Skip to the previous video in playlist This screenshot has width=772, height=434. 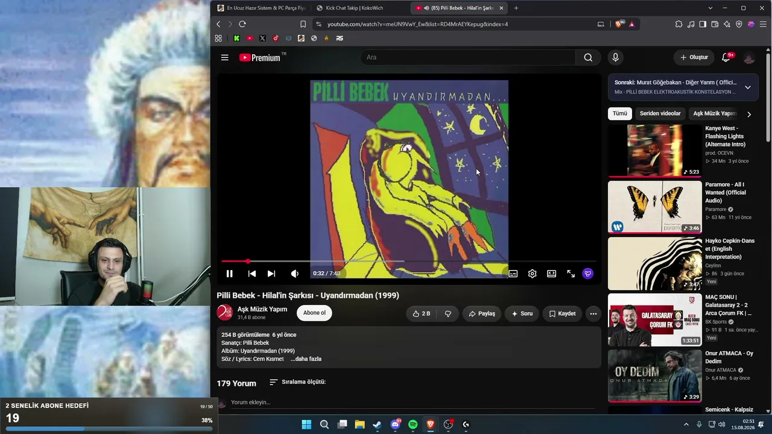252,274
